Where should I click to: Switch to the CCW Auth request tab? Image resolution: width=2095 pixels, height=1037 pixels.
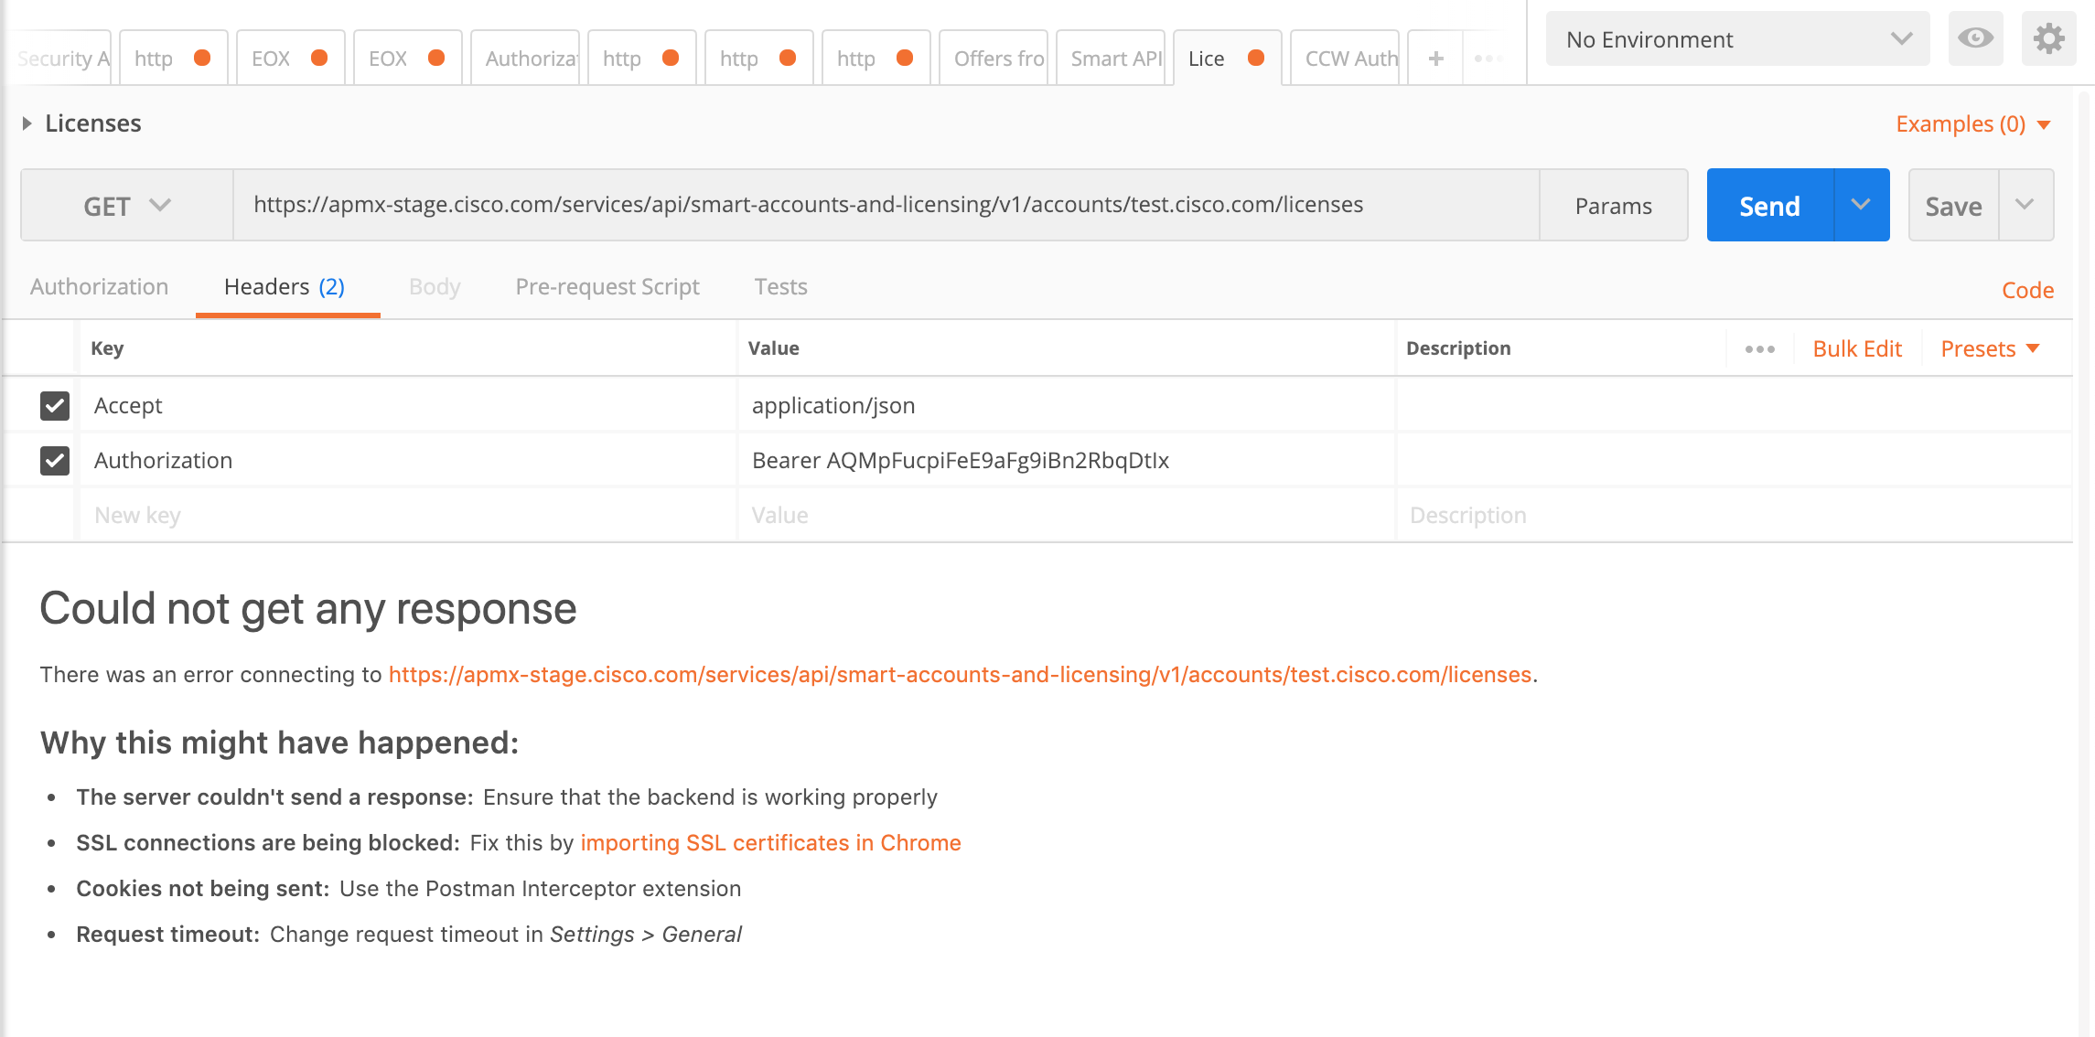(x=1345, y=59)
